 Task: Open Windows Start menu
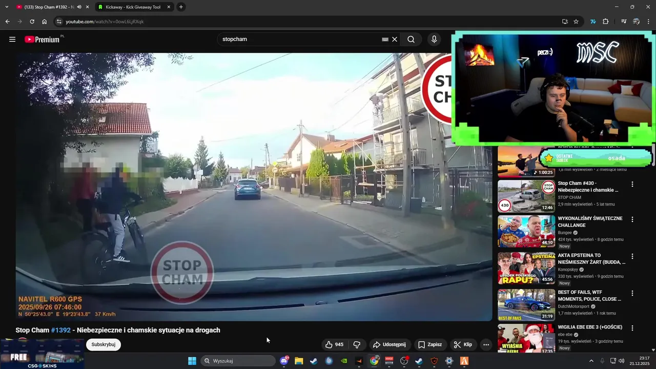(x=192, y=361)
